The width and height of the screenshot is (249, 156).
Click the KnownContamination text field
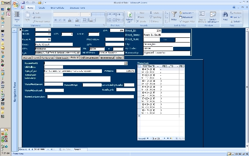pyautogui.click(x=90, y=96)
